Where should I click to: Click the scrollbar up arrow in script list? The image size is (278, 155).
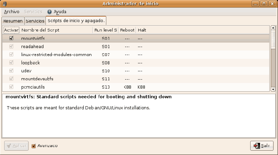pos(273,28)
